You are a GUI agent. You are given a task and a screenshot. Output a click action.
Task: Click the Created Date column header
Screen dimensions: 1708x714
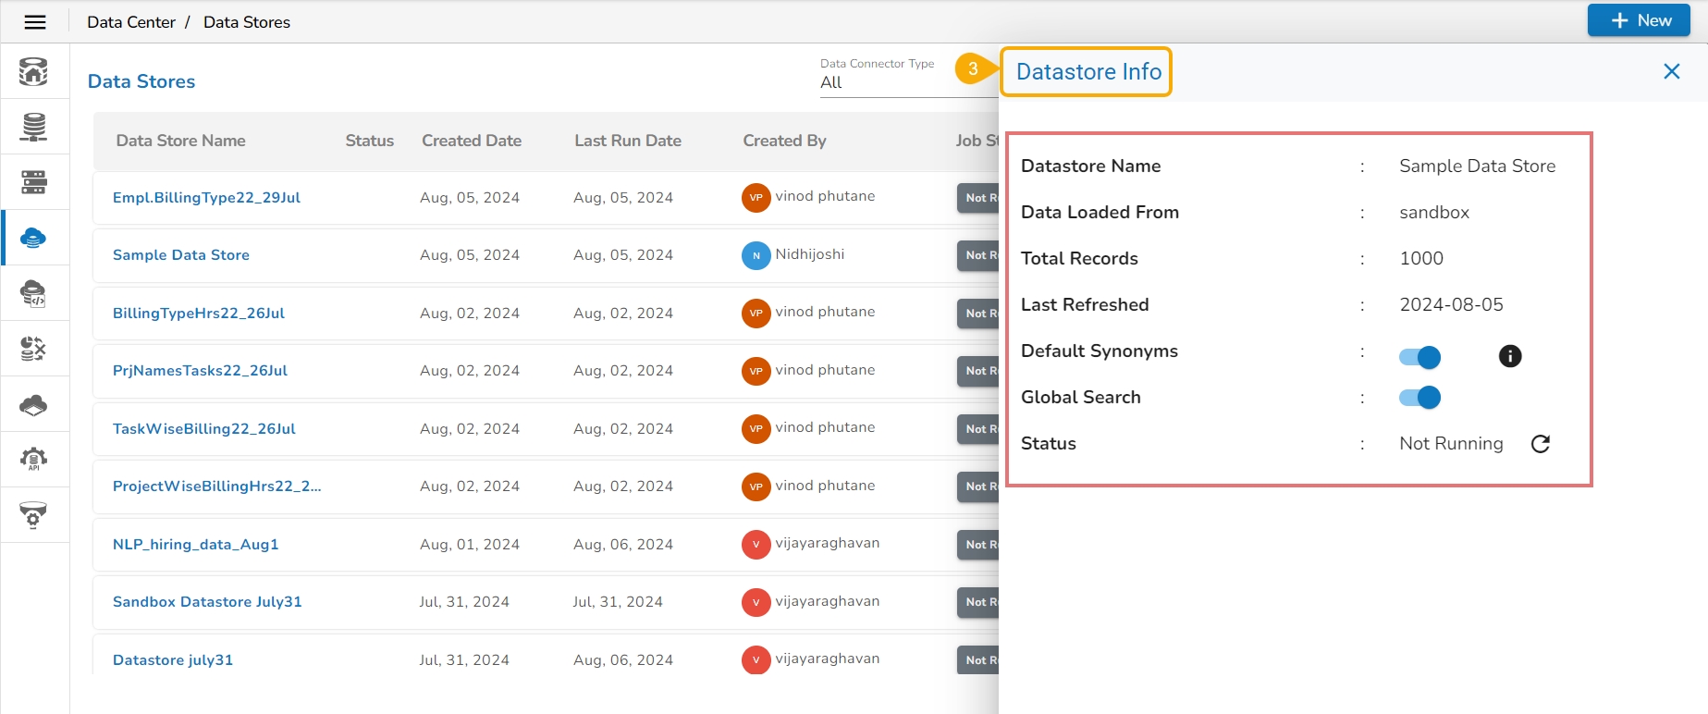point(472,141)
